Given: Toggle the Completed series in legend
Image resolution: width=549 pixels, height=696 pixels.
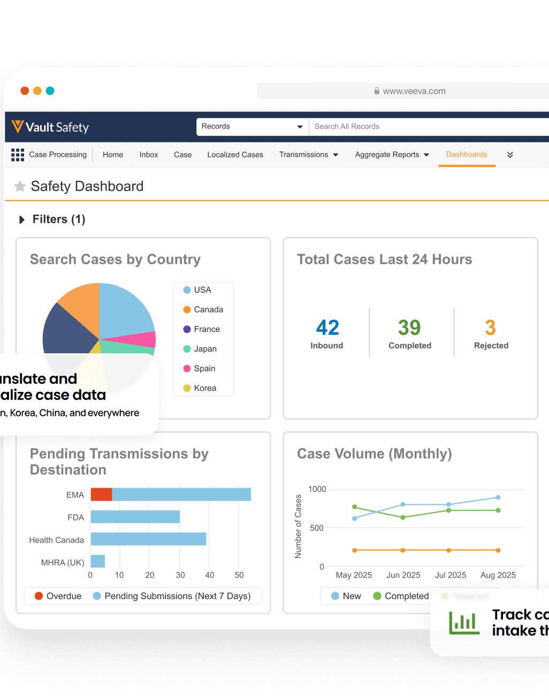Looking at the screenshot, I should [401, 596].
